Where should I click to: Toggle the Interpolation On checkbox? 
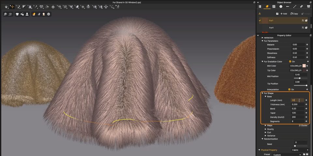coord(289,89)
